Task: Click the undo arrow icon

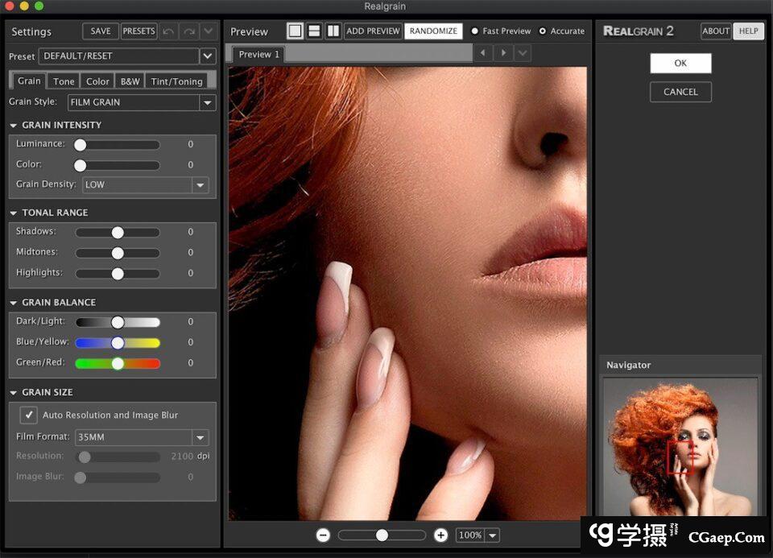Action: click(168, 31)
